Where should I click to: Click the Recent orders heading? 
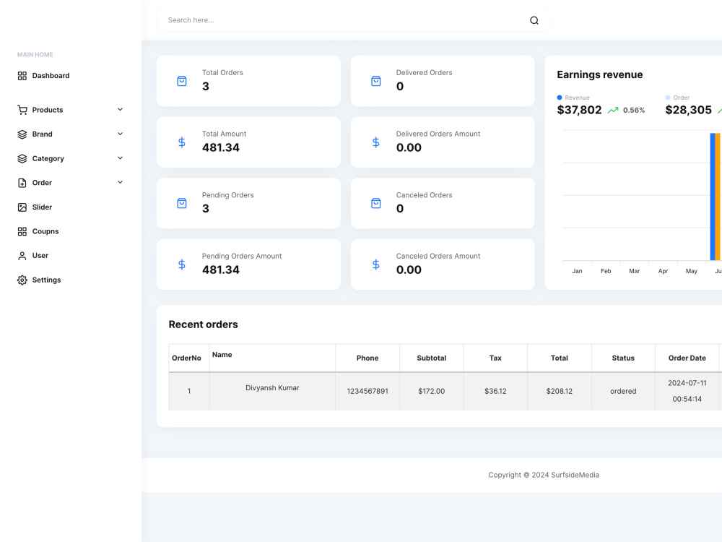pyautogui.click(x=203, y=324)
